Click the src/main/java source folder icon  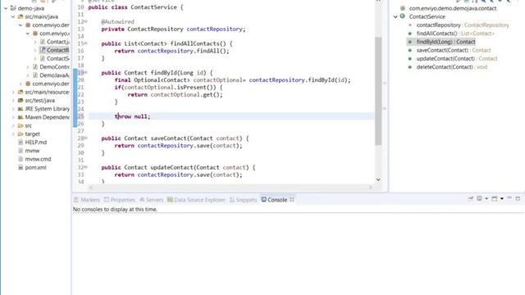click(21, 16)
